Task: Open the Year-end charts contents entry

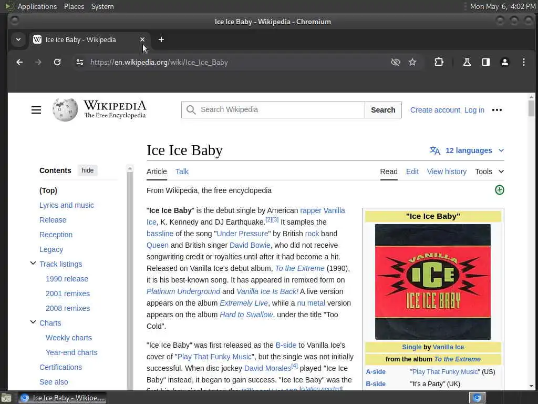Action: click(x=71, y=352)
